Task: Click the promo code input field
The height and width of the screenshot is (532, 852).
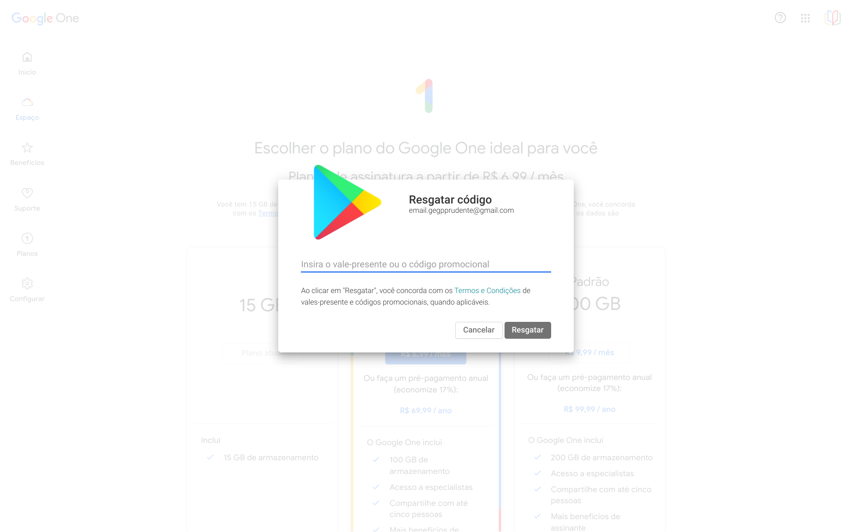Action: click(426, 264)
